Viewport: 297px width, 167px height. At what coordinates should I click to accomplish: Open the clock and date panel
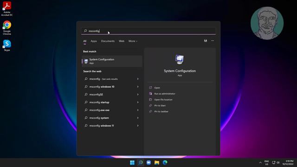(x=288, y=163)
